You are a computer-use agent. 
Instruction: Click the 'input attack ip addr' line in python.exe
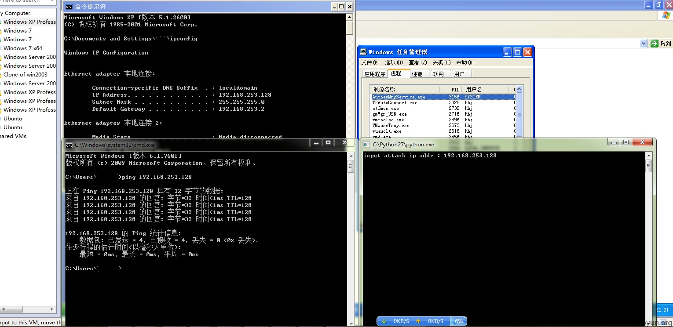(x=430, y=156)
